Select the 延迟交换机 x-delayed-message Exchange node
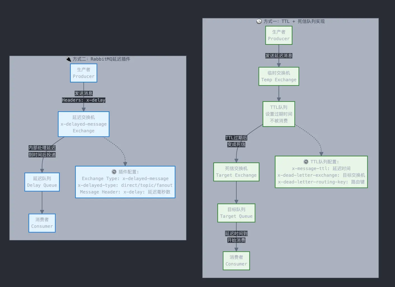 (84, 124)
